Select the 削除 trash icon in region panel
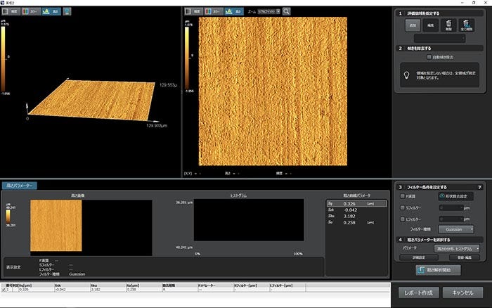The image size is (492, 308). click(x=447, y=25)
